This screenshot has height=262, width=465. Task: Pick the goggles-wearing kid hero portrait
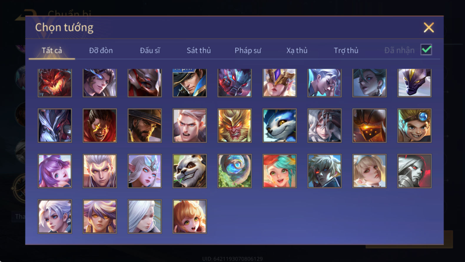[x=414, y=126]
